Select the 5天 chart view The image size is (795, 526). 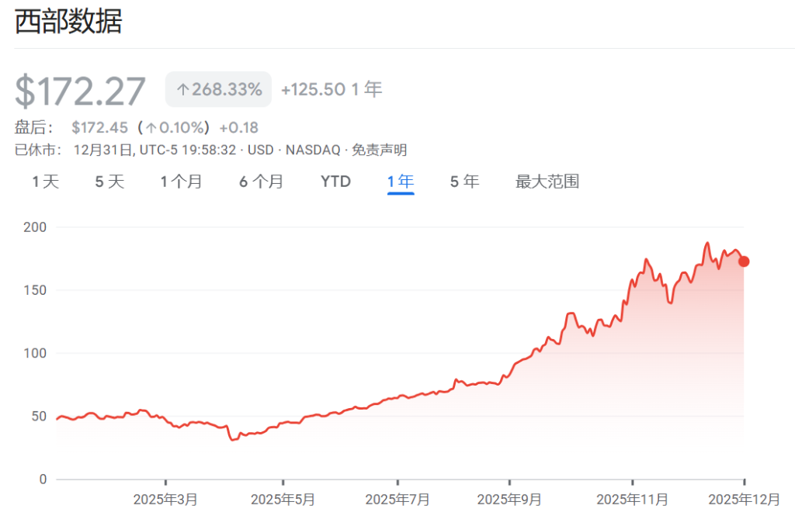(x=108, y=181)
